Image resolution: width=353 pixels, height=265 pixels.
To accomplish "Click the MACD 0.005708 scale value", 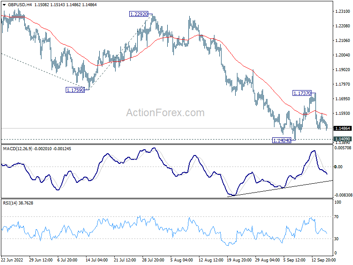I will (343, 148).
